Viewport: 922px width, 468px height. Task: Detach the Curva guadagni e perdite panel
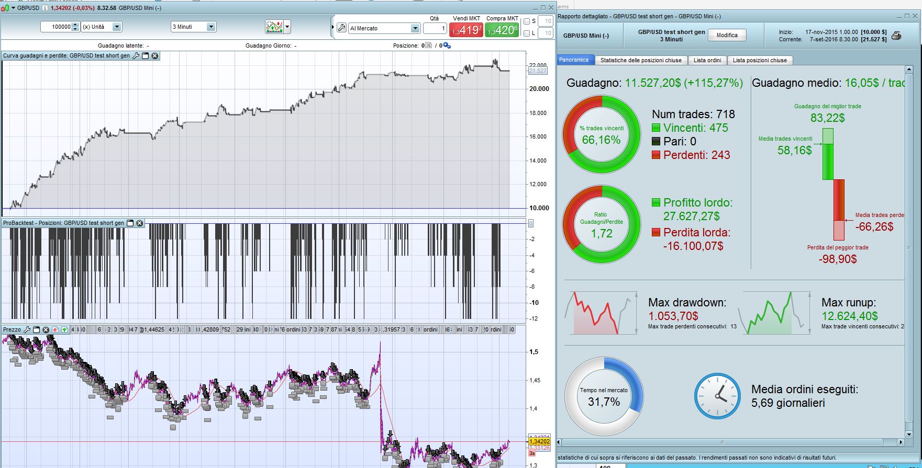(x=146, y=55)
